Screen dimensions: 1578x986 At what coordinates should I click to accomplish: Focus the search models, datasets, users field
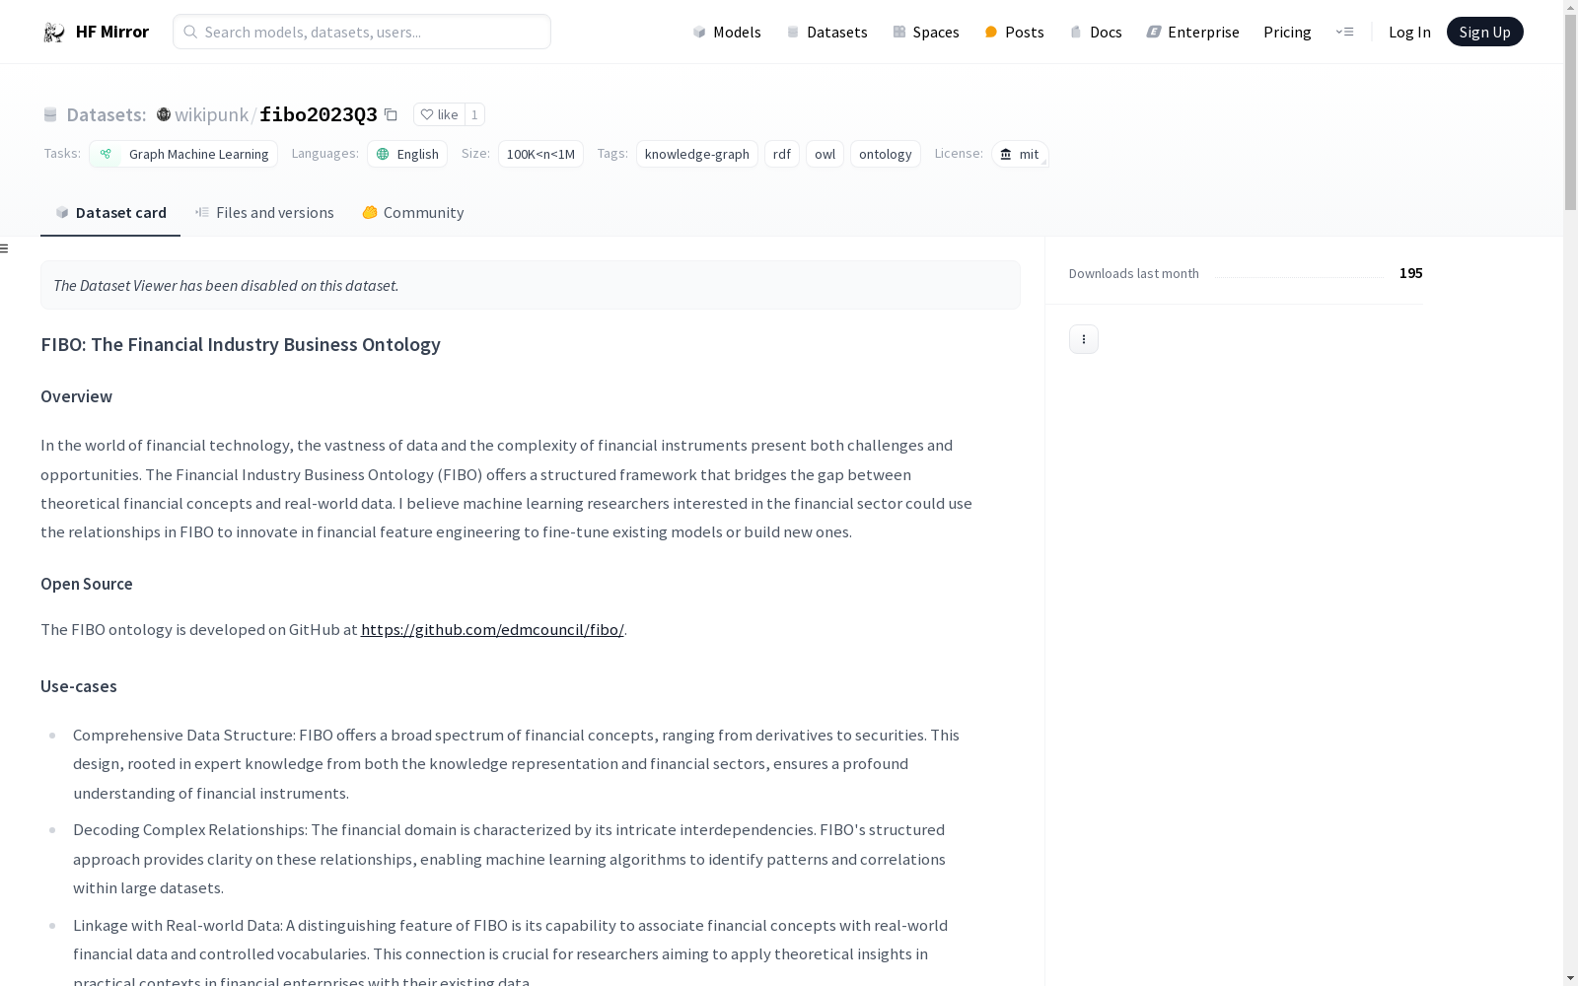pyautogui.click(x=362, y=32)
